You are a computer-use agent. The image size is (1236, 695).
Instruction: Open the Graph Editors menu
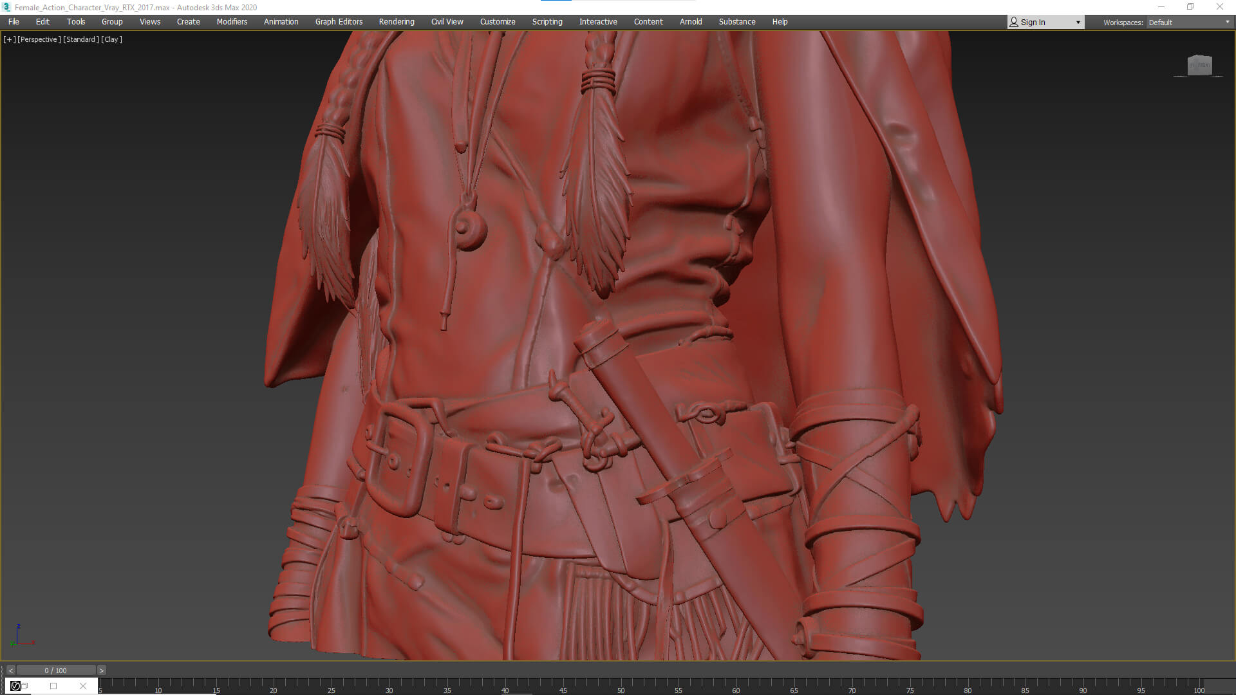pyautogui.click(x=339, y=22)
